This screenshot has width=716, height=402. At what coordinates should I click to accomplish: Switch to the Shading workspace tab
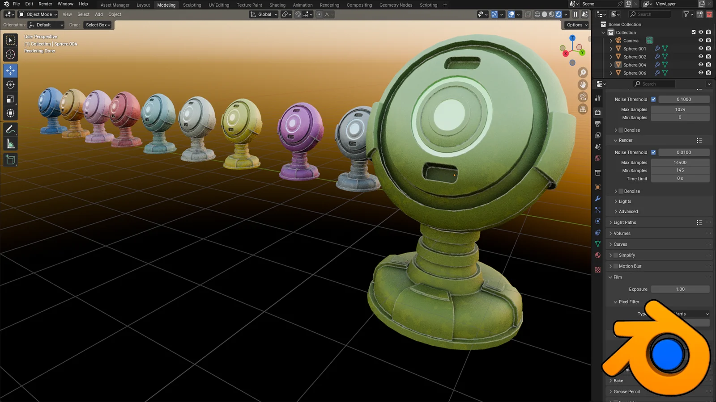point(277,5)
